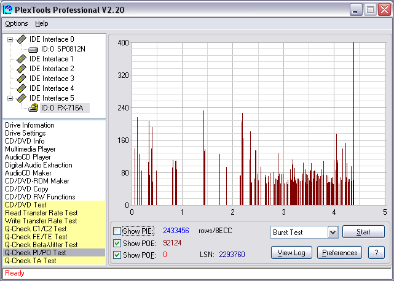Open View Log
Screen dimensions: 394x281
pyautogui.click(x=291, y=253)
